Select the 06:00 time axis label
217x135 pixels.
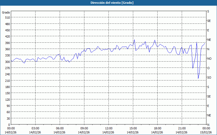60,128
